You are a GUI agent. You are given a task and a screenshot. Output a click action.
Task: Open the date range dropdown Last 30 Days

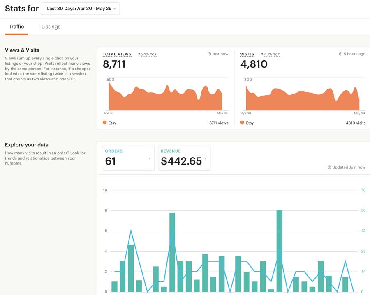[80, 9]
